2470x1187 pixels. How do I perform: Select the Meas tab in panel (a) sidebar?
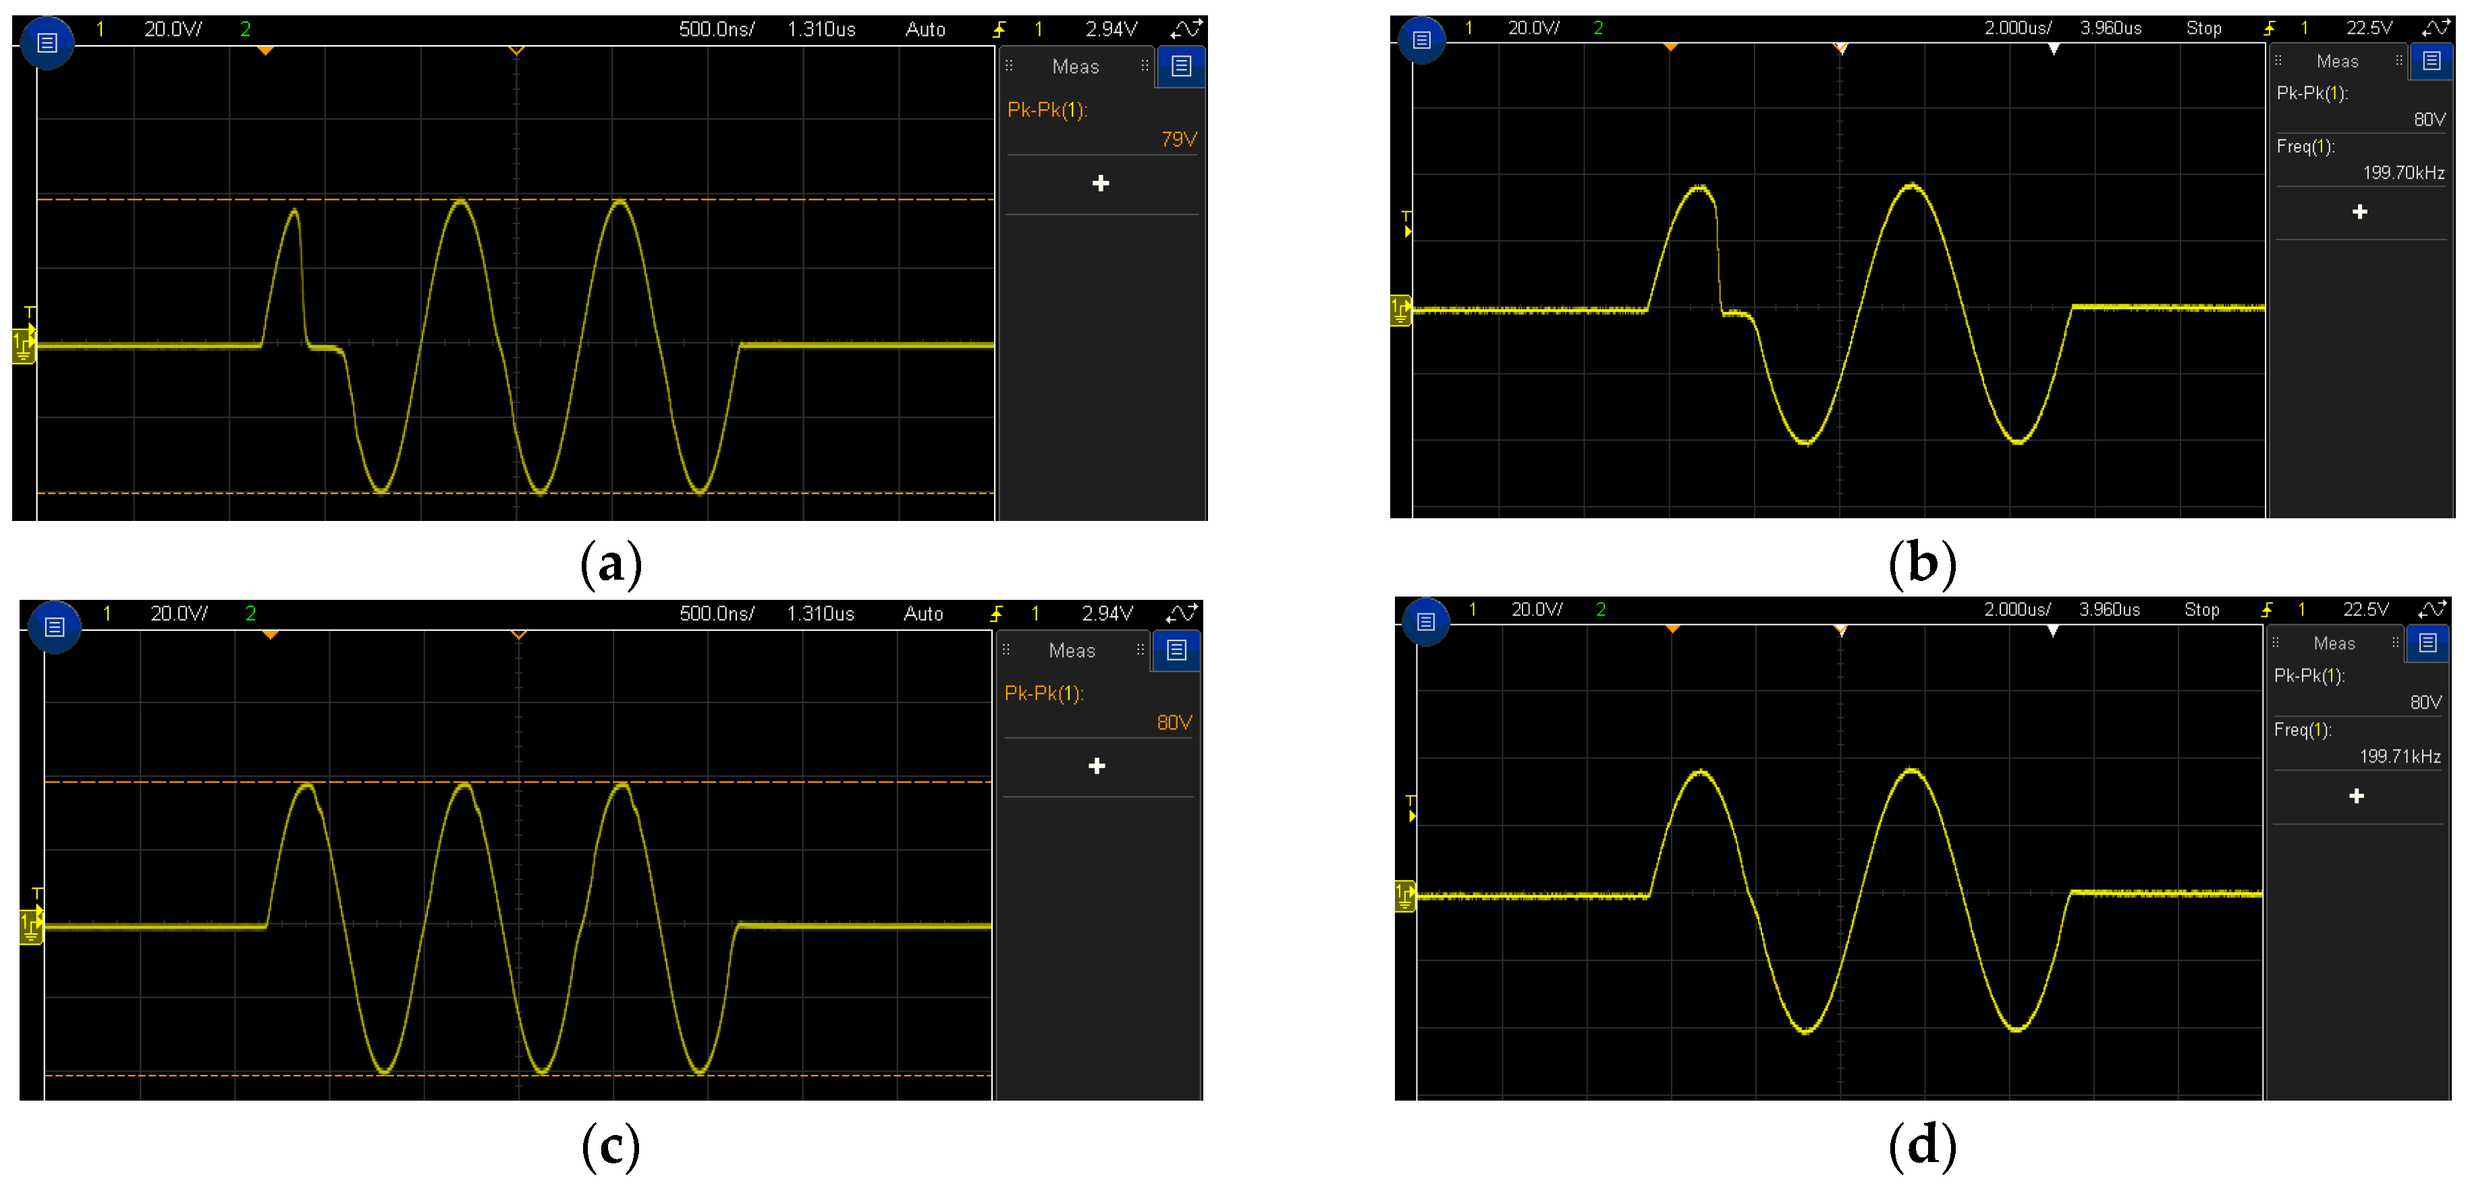click(1075, 66)
